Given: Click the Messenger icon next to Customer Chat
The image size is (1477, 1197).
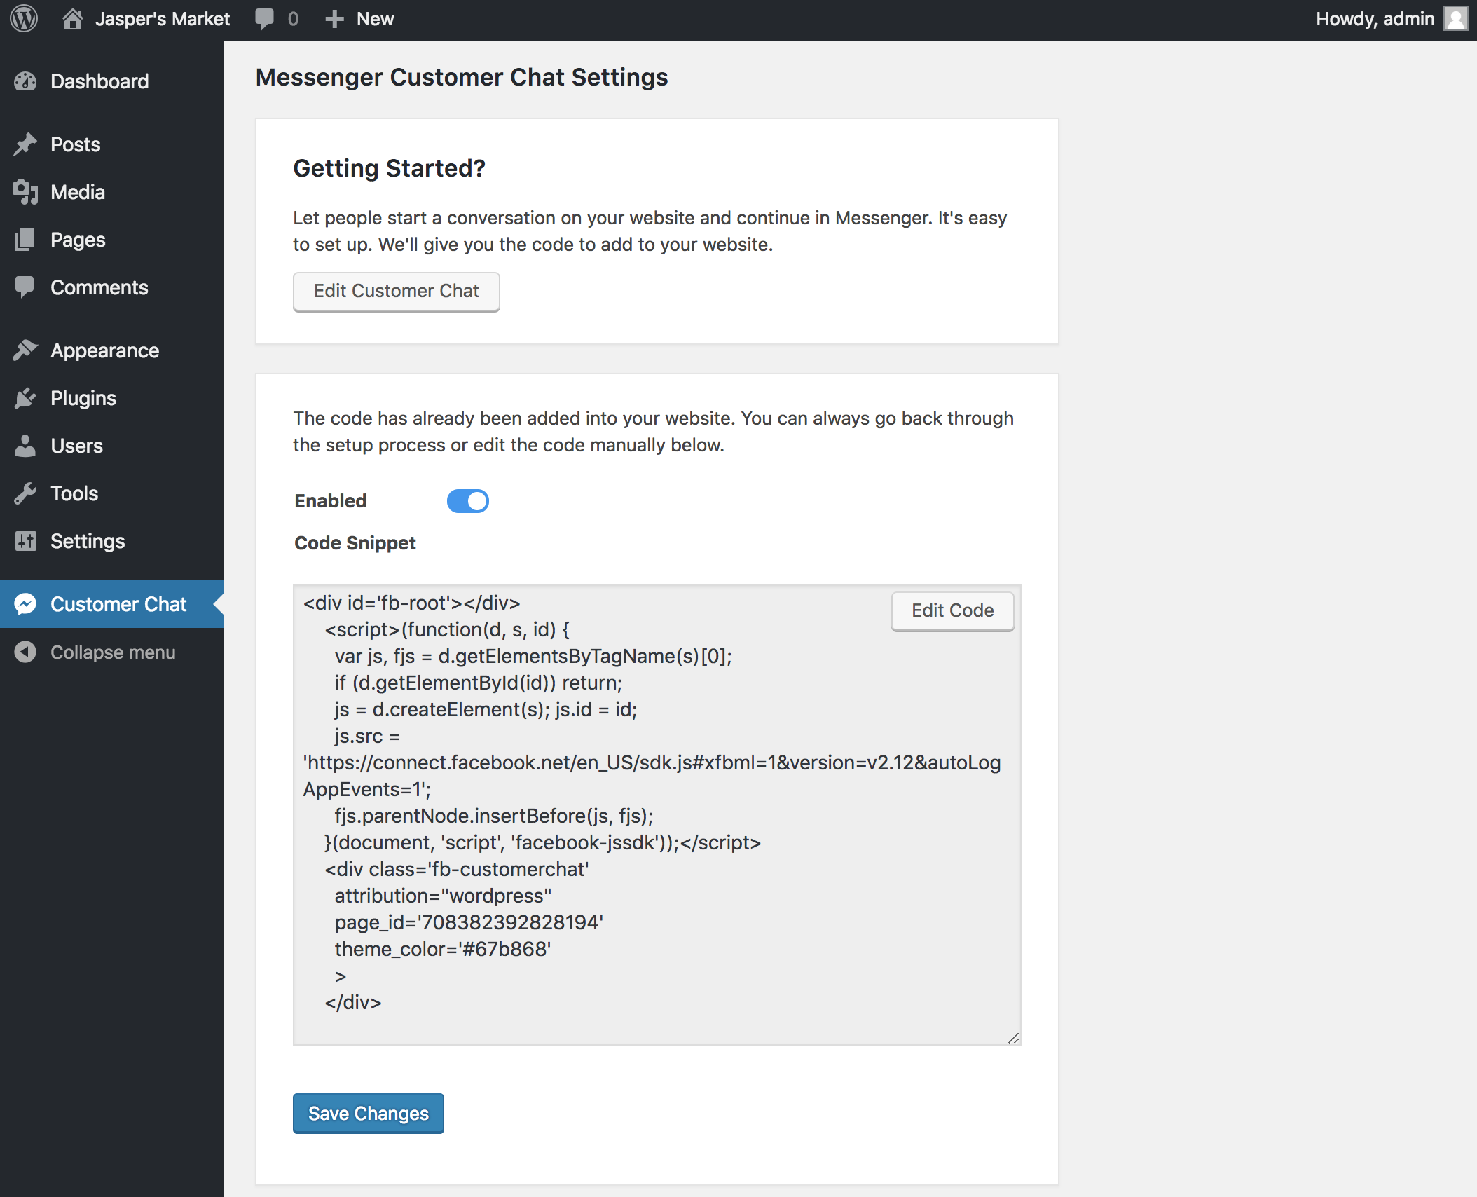Looking at the screenshot, I should (25, 603).
